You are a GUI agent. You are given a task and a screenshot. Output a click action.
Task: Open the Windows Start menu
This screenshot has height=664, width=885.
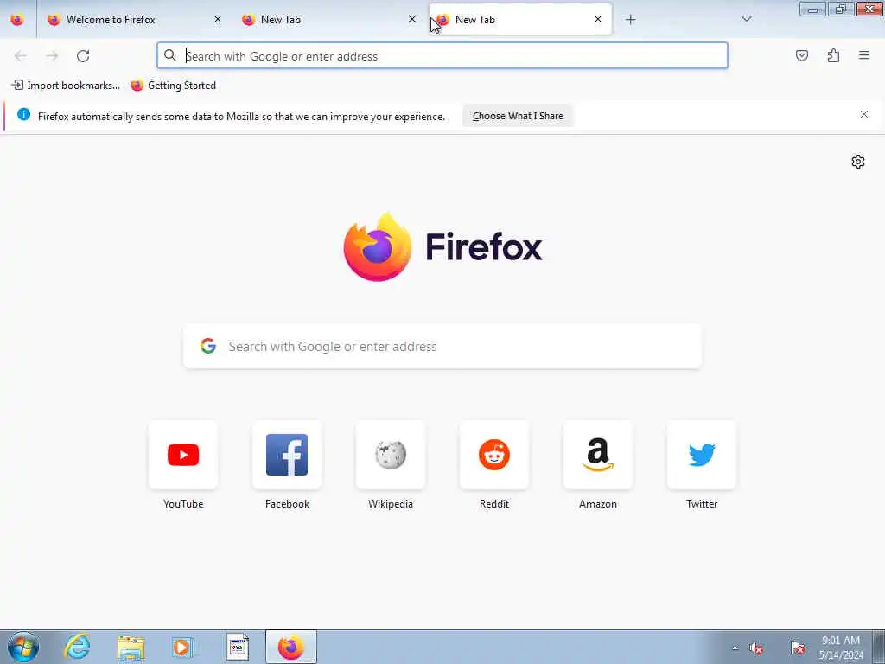click(23, 647)
